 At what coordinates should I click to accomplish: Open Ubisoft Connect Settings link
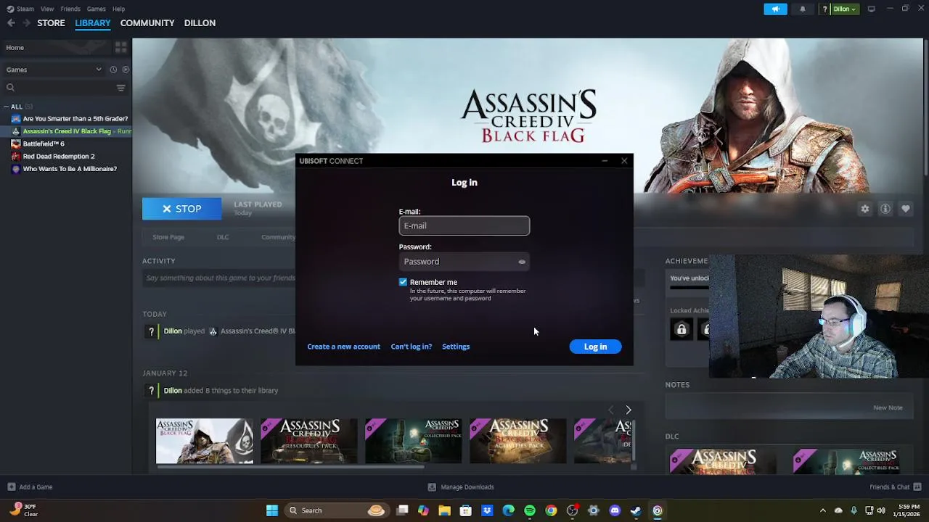coord(456,347)
